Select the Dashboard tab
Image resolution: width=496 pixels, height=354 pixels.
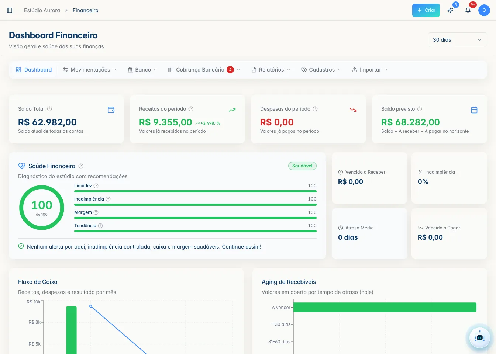coord(34,70)
